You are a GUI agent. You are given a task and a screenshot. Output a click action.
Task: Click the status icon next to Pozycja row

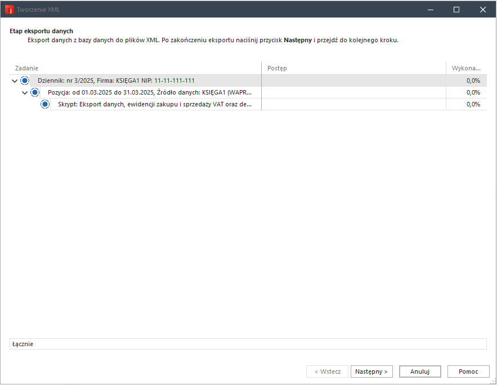click(35, 92)
